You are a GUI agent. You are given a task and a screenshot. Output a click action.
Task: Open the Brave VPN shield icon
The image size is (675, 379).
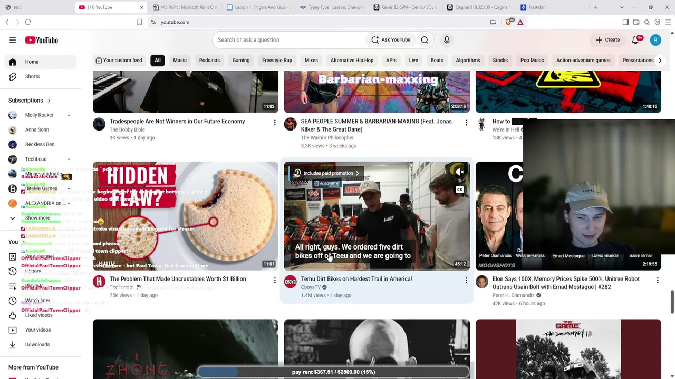(x=657, y=22)
